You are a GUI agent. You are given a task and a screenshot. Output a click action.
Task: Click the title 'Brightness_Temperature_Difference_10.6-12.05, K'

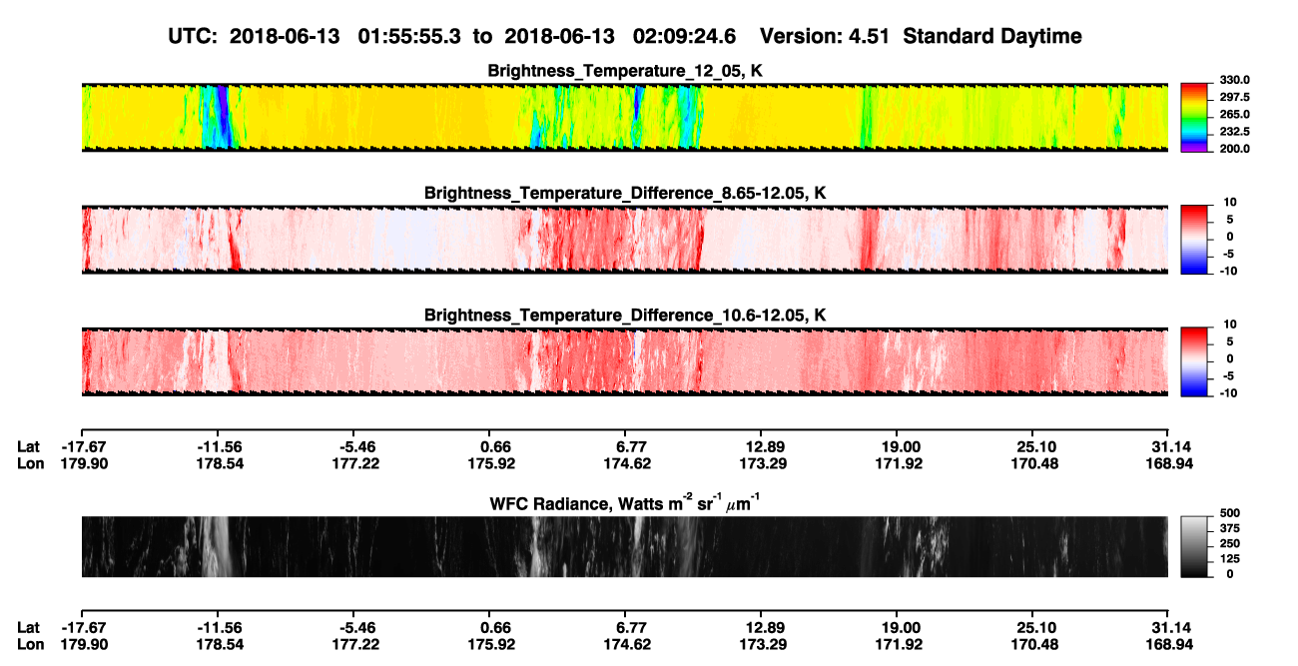625,316
